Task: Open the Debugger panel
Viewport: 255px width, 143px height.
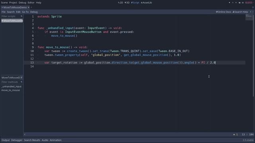Action: (x=17, y=140)
